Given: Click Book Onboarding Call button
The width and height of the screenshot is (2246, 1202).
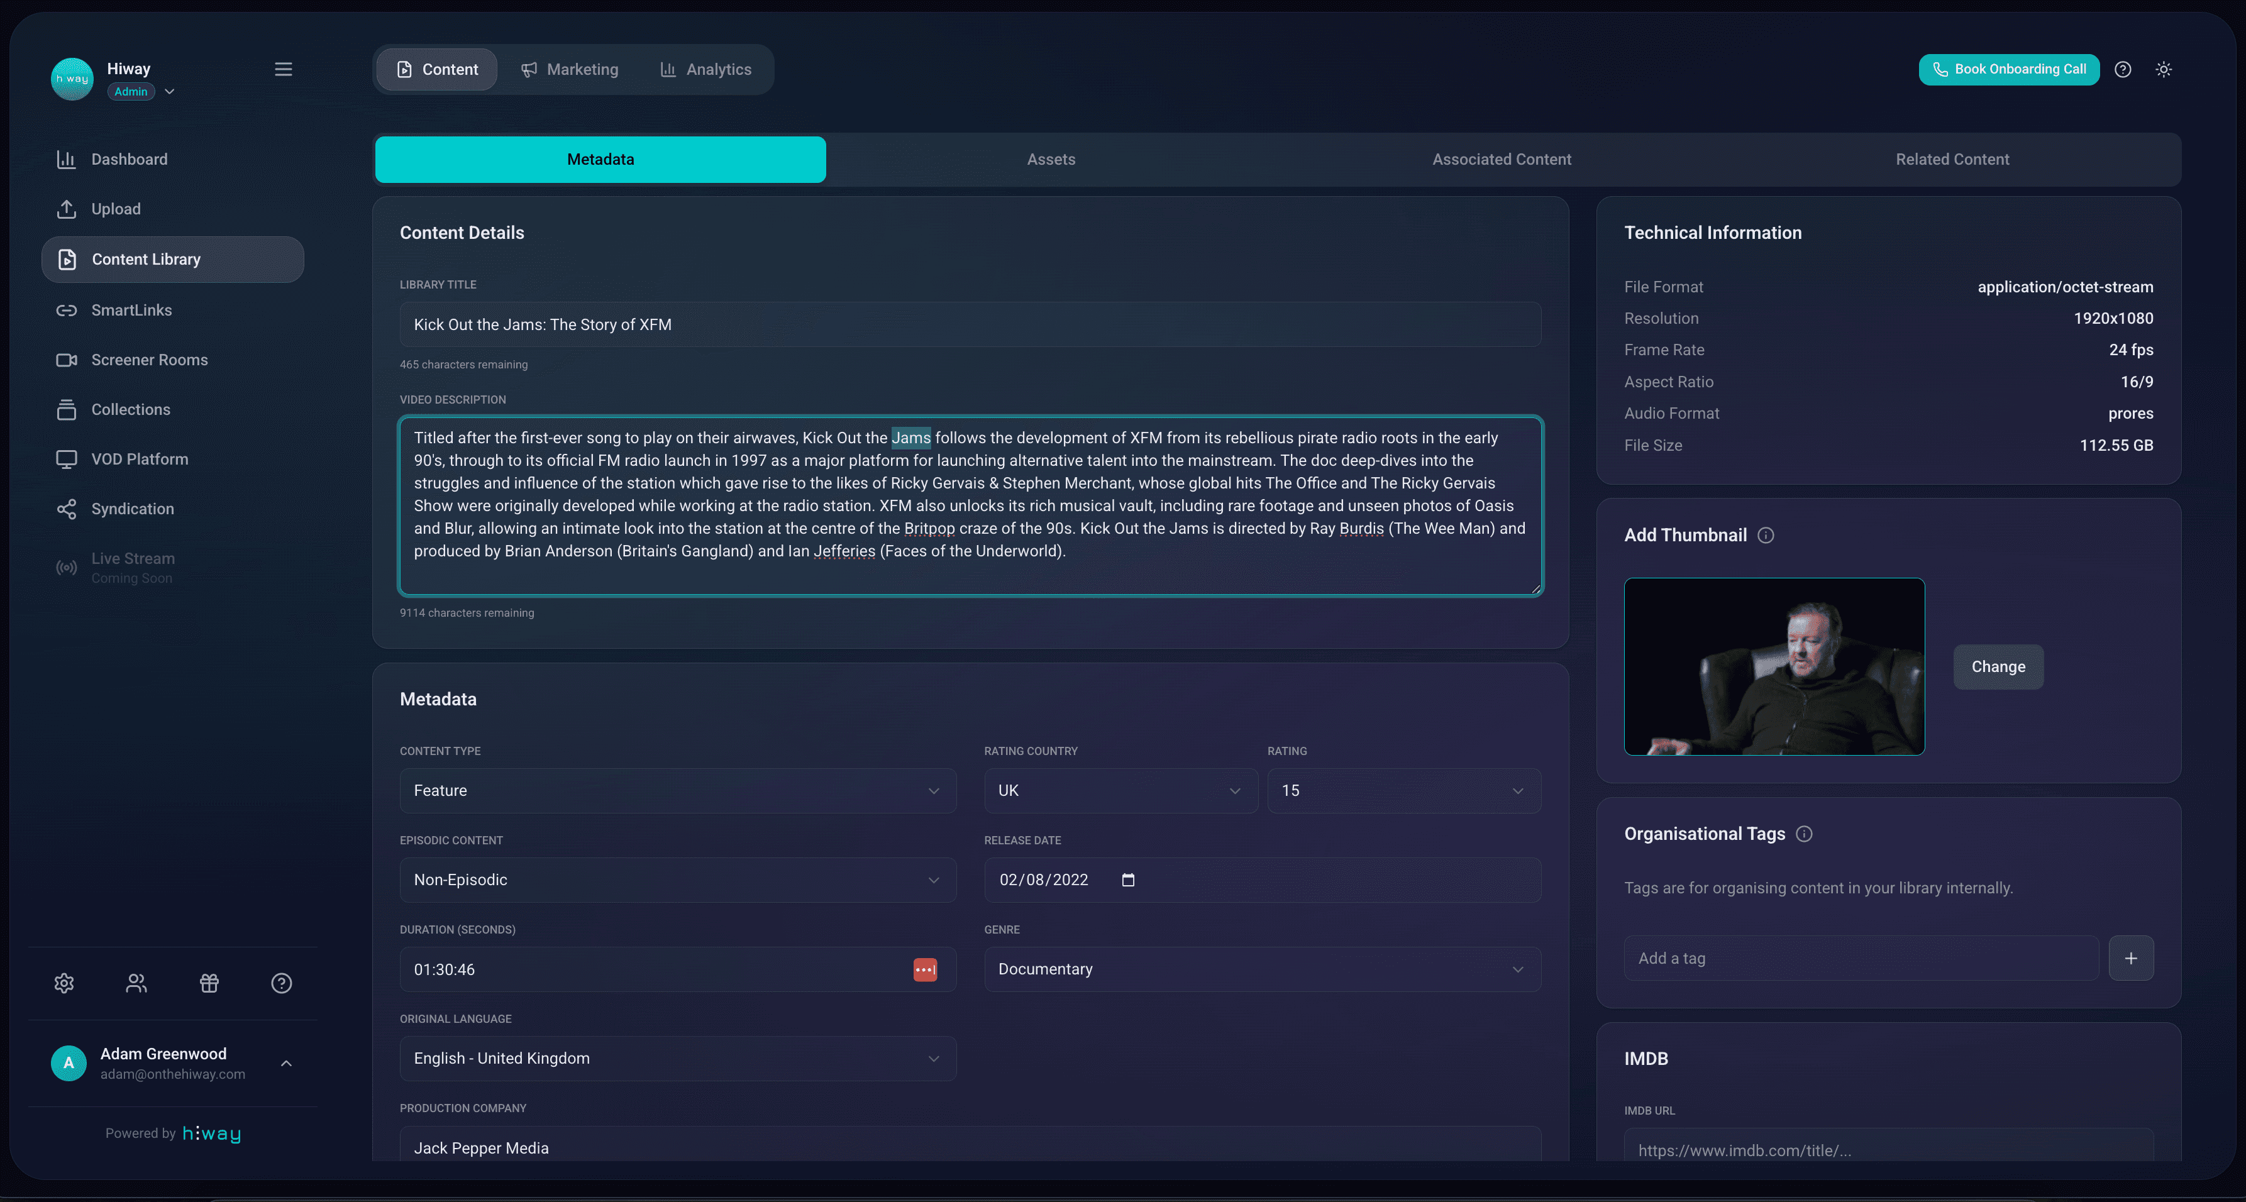Looking at the screenshot, I should (x=2009, y=70).
